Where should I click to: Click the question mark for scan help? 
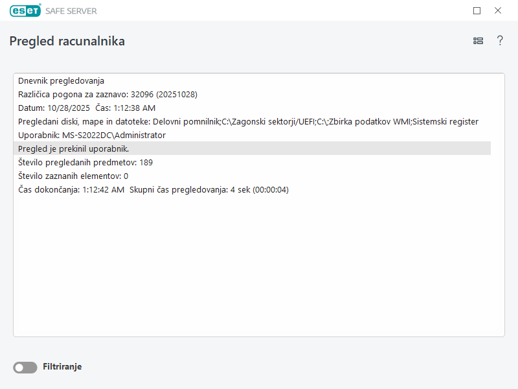[500, 40]
